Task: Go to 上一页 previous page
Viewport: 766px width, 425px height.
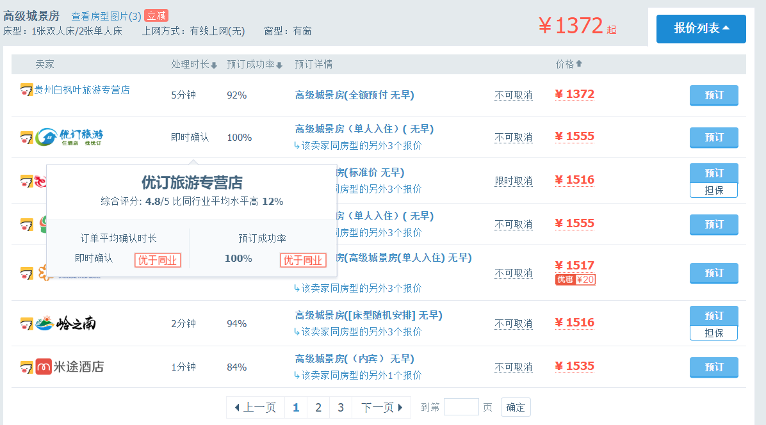Action: pyautogui.click(x=256, y=408)
